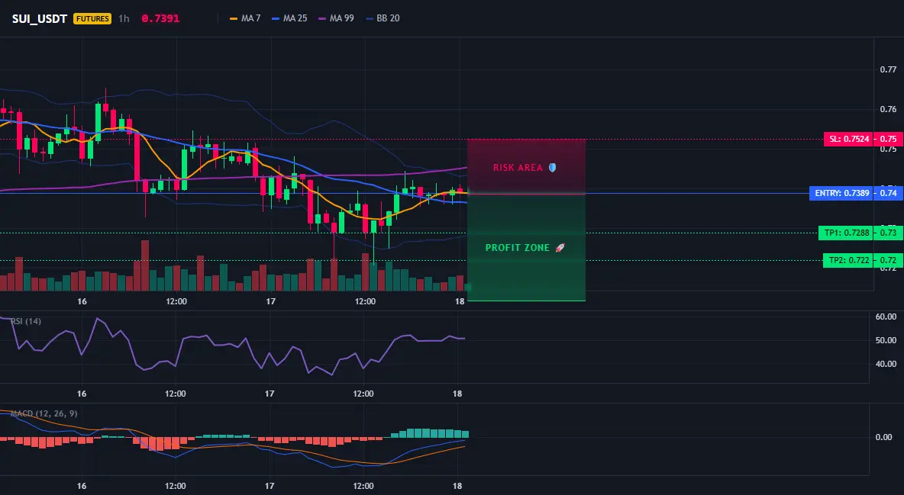Click the 18 date label under price chart
The width and height of the screenshot is (904, 495).
click(x=460, y=301)
